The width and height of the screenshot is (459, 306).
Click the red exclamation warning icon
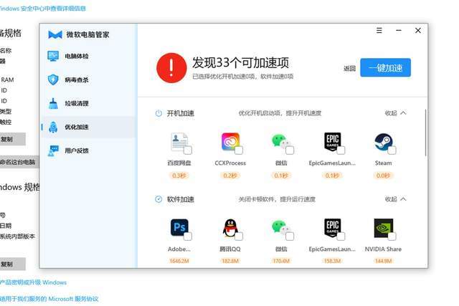point(171,67)
